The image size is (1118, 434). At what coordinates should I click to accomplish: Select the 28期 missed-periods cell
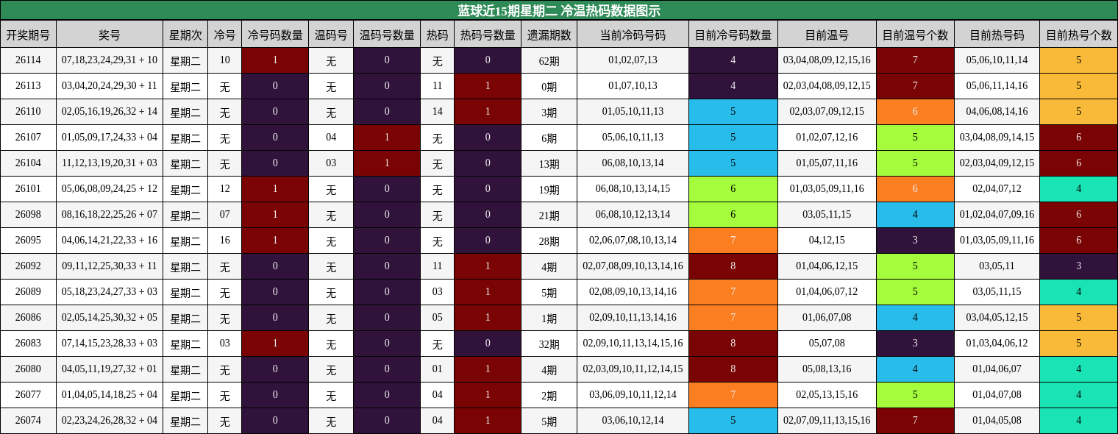(x=549, y=241)
